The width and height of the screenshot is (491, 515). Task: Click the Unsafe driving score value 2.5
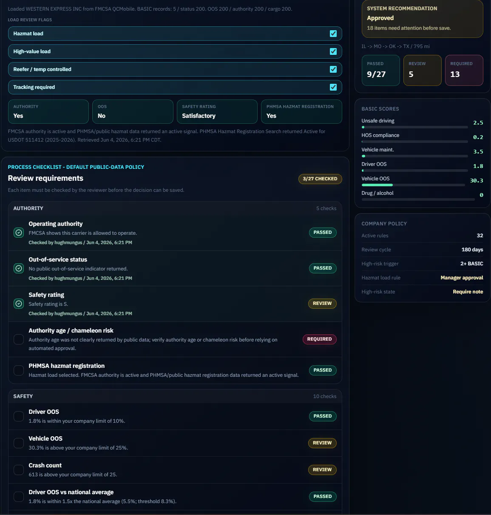click(478, 123)
